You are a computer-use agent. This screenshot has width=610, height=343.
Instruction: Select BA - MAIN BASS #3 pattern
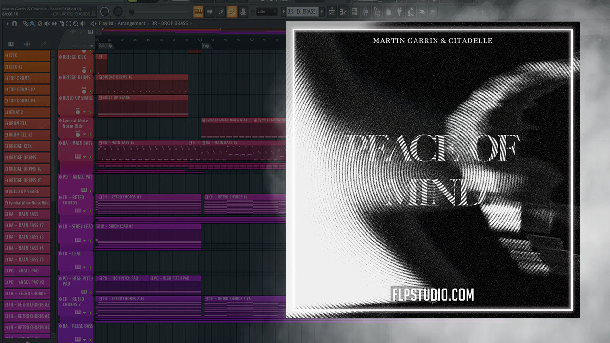pyautogui.click(x=27, y=237)
